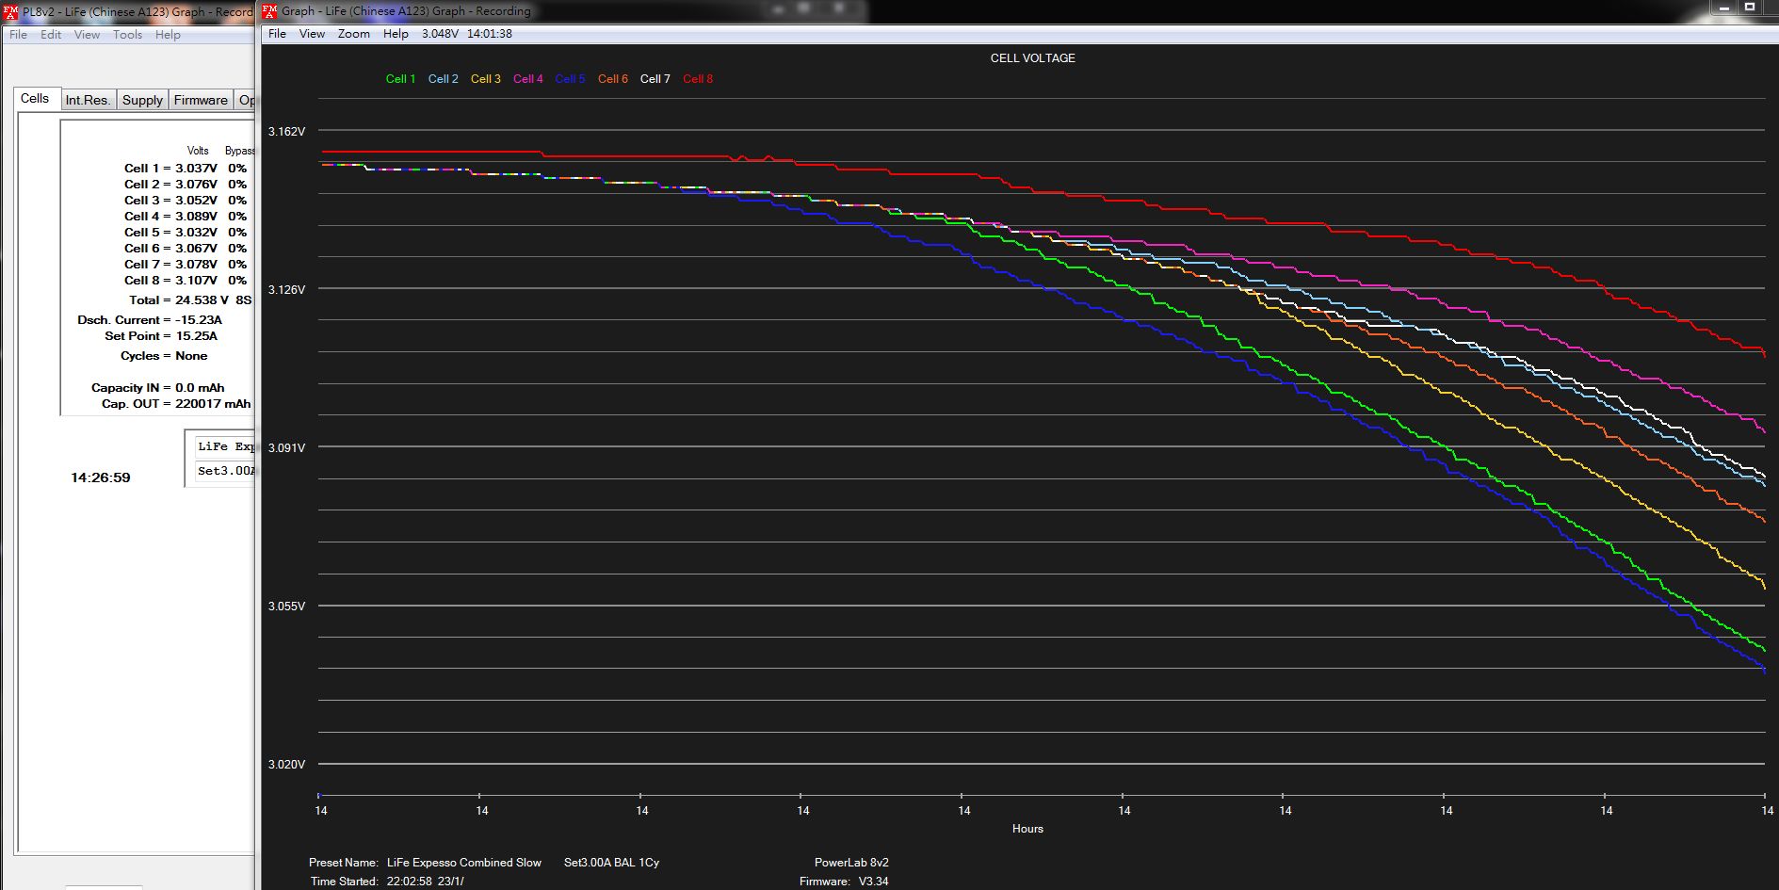Minimize the Graph window
This screenshot has width=1779, height=890.
click(1724, 8)
